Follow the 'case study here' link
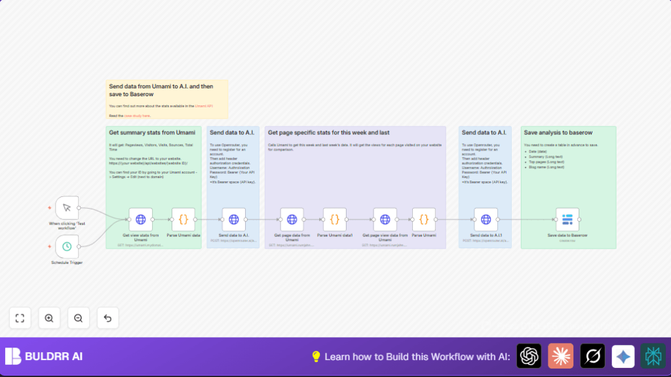The width and height of the screenshot is (671, 377). coord(137,116)
